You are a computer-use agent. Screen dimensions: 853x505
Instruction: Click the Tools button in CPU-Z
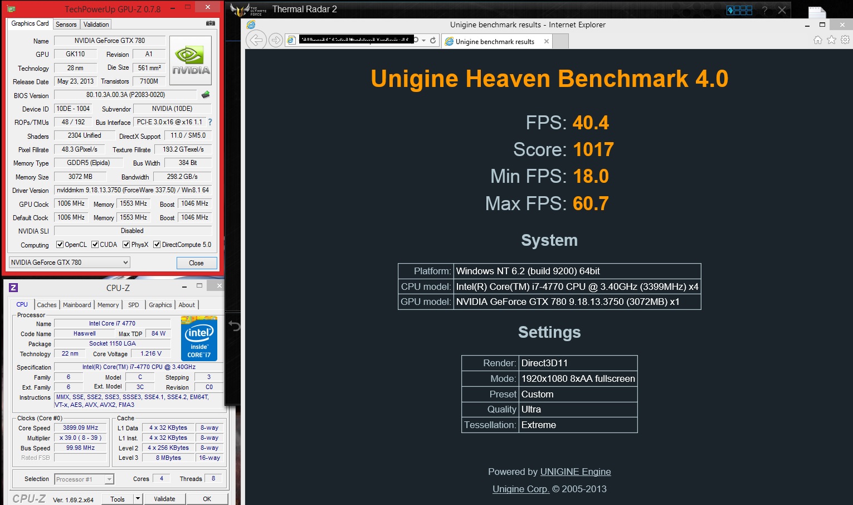[x=118, y=499]
